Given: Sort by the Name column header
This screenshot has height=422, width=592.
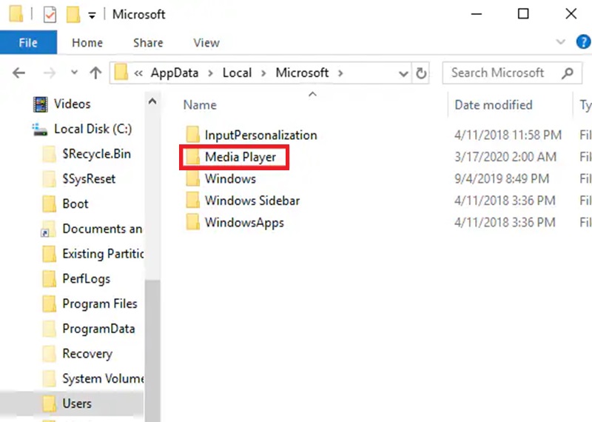Looking at the screenshot, I should coord(200,104).
